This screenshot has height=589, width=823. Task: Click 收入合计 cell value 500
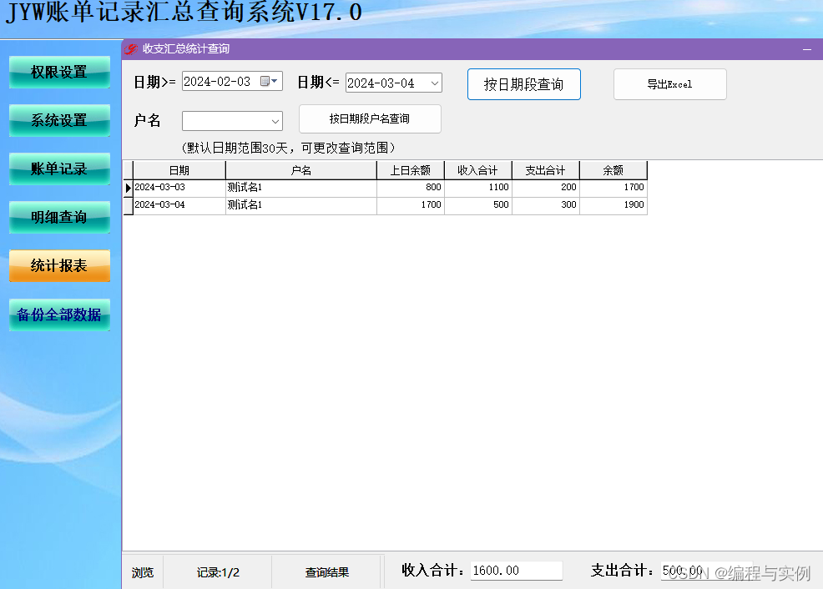(x=477, y=204)
